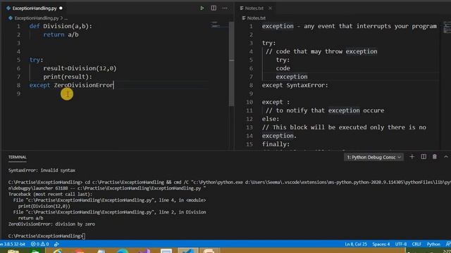This screenshot has width=451, height=253.
Task: Click the Ln 8, Col 25 indicator
Action: tap(356, 244)
